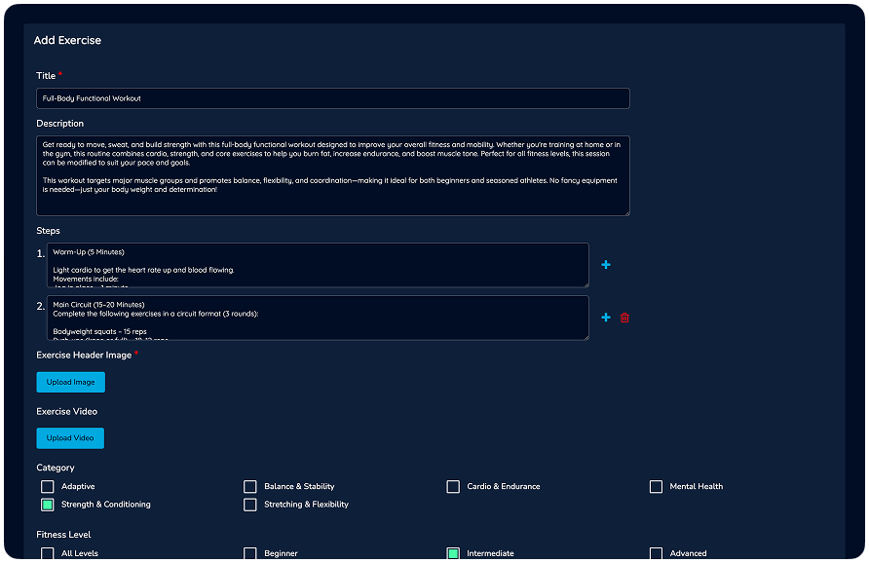Enable the Adaptive category checkbox

tap(47, 486)
